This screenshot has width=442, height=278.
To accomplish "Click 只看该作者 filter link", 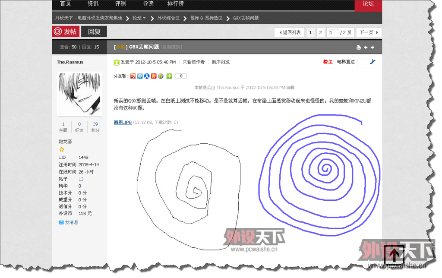I will click(193, 62).
